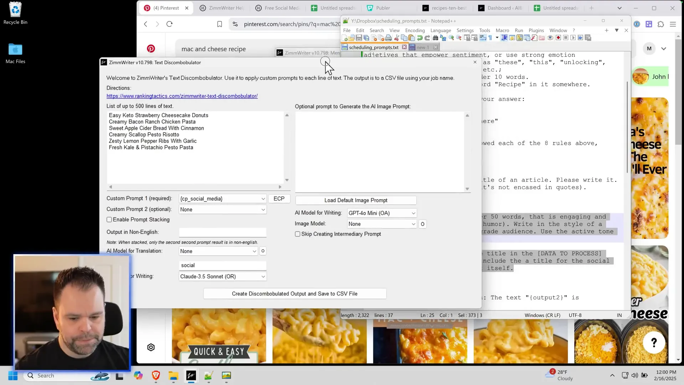The image size is (684, 385).
Task: Open the Language menu in Notepad++
Action: (x=441, y=30)
